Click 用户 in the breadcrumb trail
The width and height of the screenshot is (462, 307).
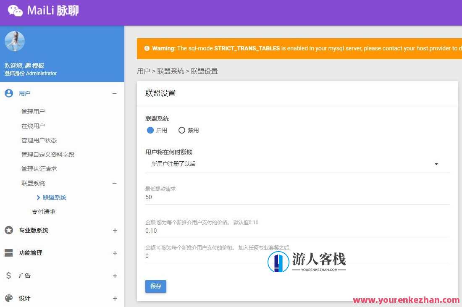click(143, 71)
